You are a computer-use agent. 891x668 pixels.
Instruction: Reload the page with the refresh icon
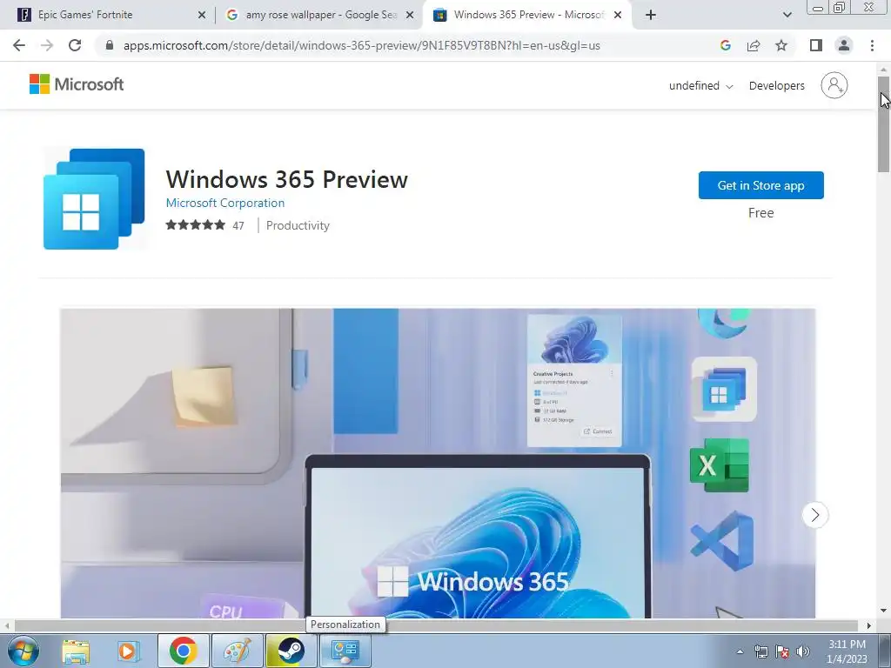click(x=75, y=45)
